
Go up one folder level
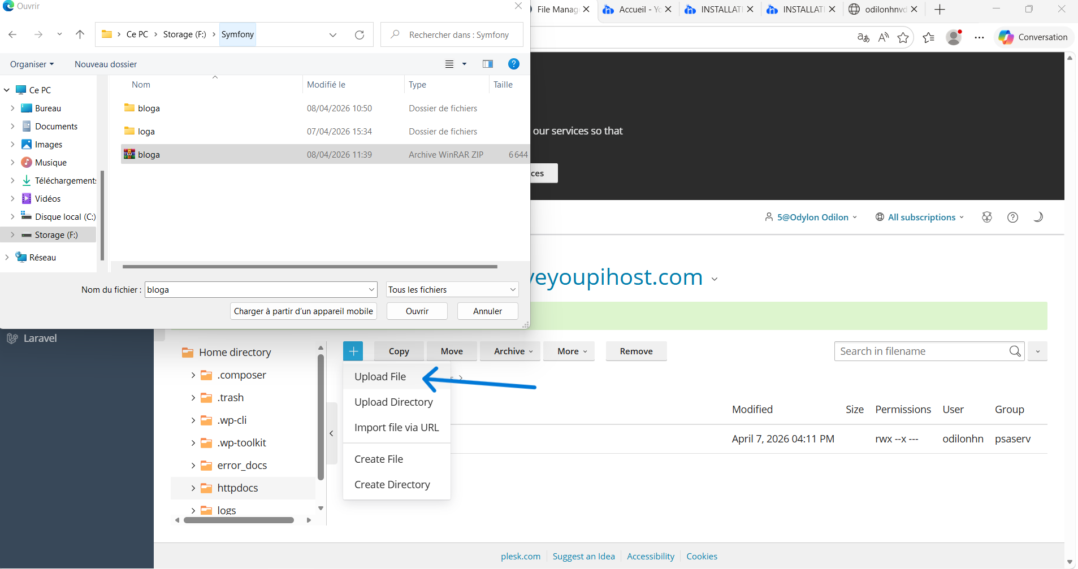[80, 34]
